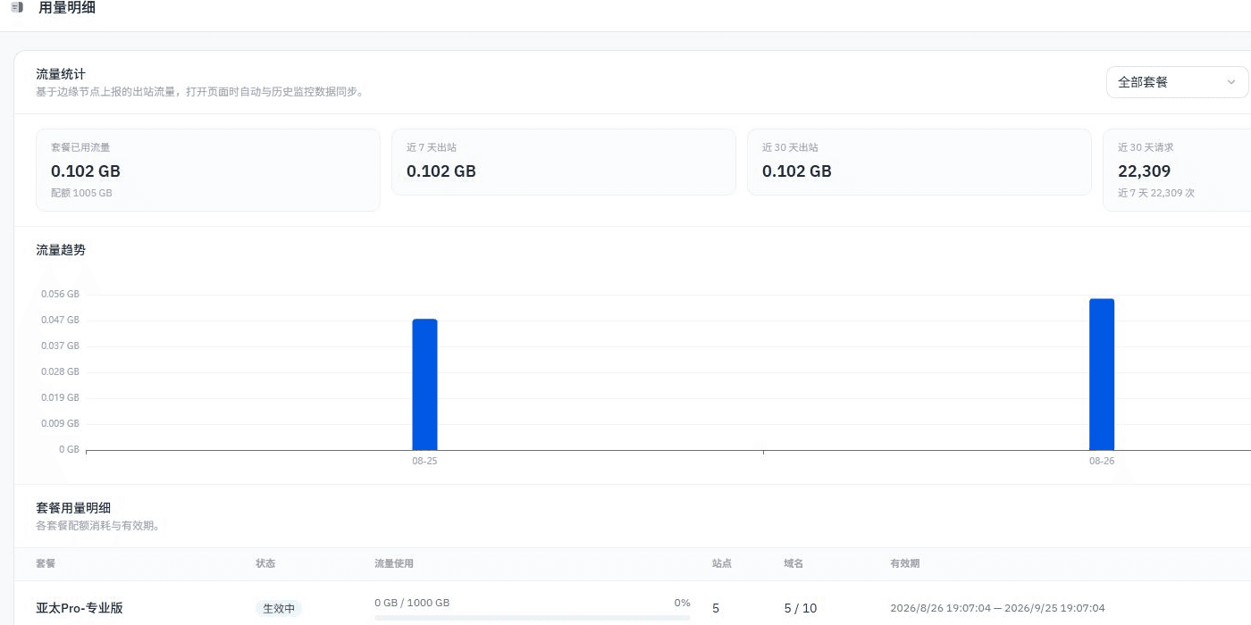Click the 有效期 column header

pyautogui.click(x=905, y=563)
